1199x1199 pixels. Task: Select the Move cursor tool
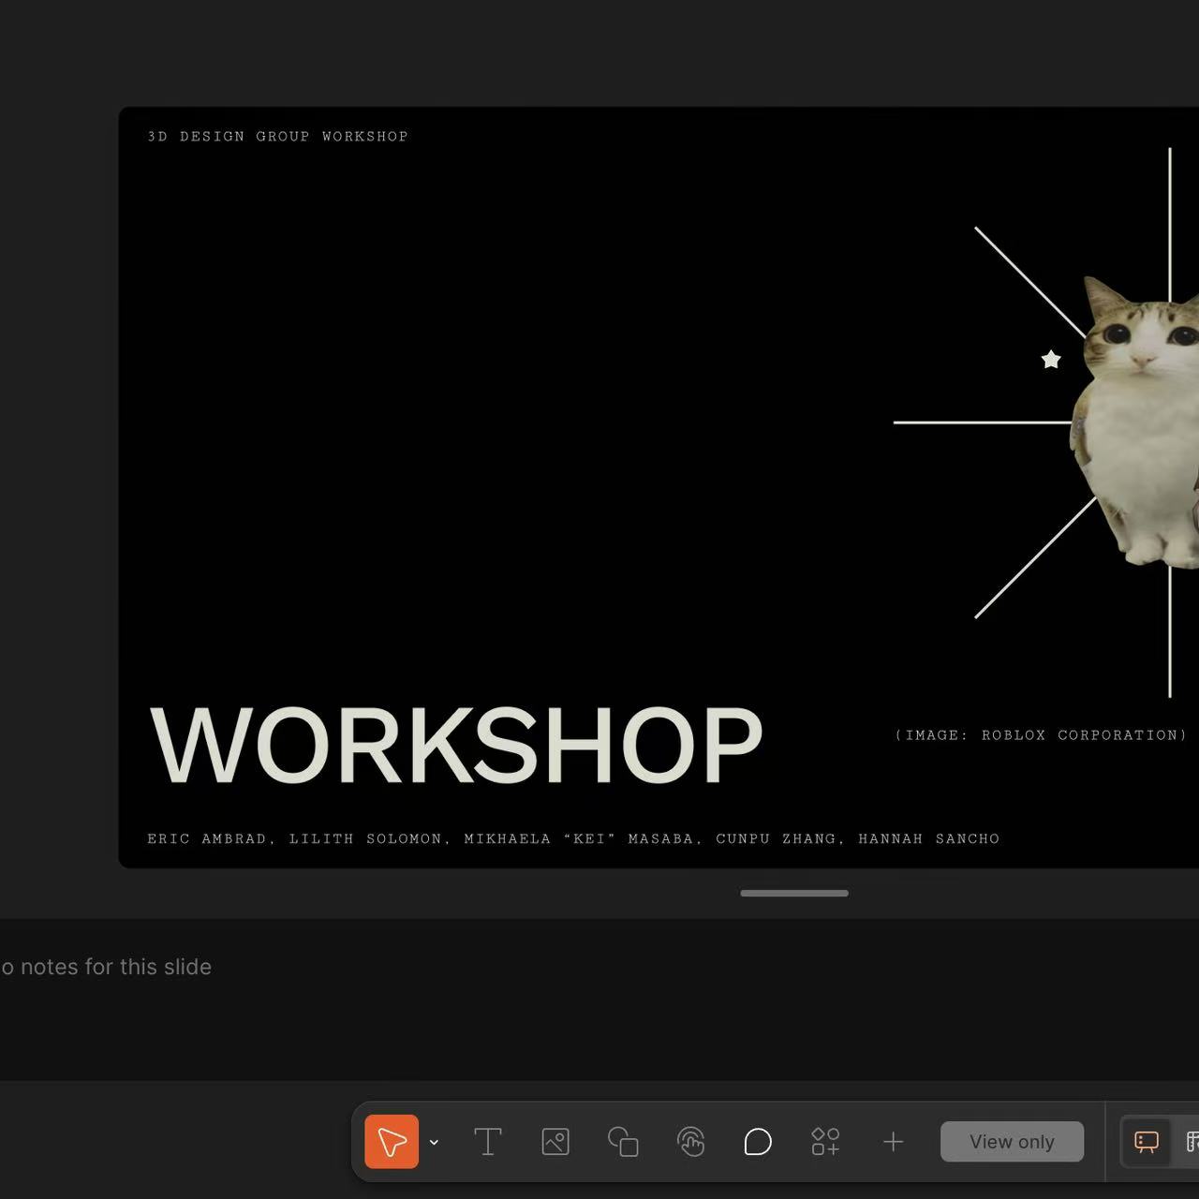[x=392, y=1142]
